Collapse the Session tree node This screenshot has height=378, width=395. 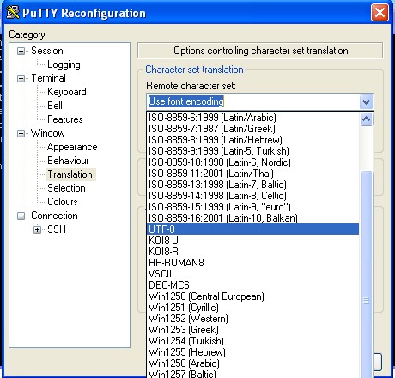tap(21, 51)
